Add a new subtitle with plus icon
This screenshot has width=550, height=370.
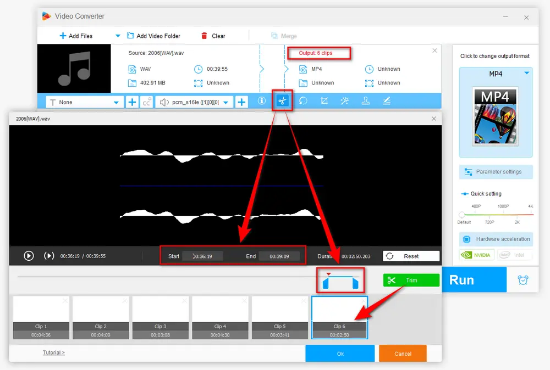click(132, 102)
